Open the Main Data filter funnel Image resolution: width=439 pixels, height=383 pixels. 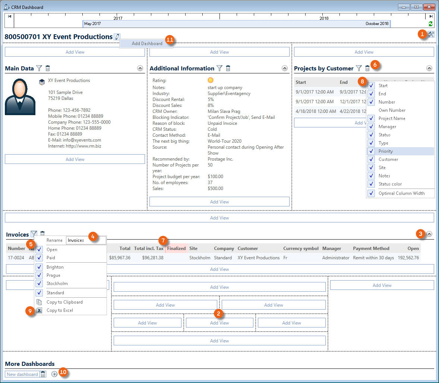(x=39, y=68)
